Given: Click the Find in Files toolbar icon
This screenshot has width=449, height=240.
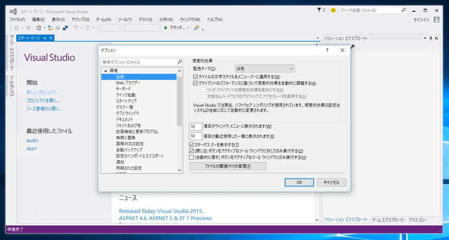Looking at the screenshot, I should [196, 27].
